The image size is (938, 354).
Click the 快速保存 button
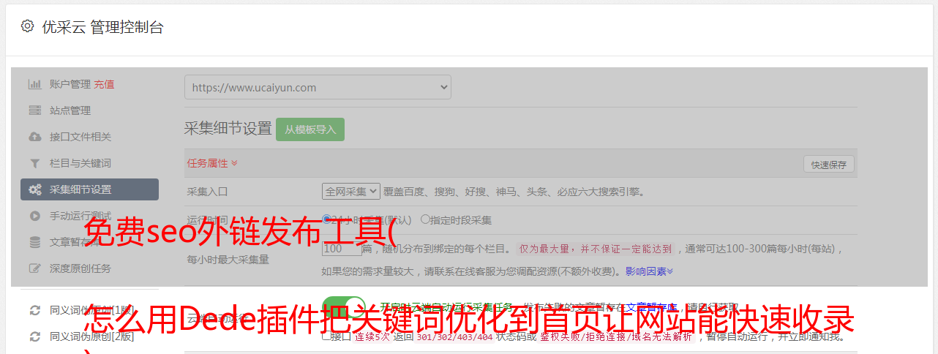pyautogui.click(x=829, y=165)
